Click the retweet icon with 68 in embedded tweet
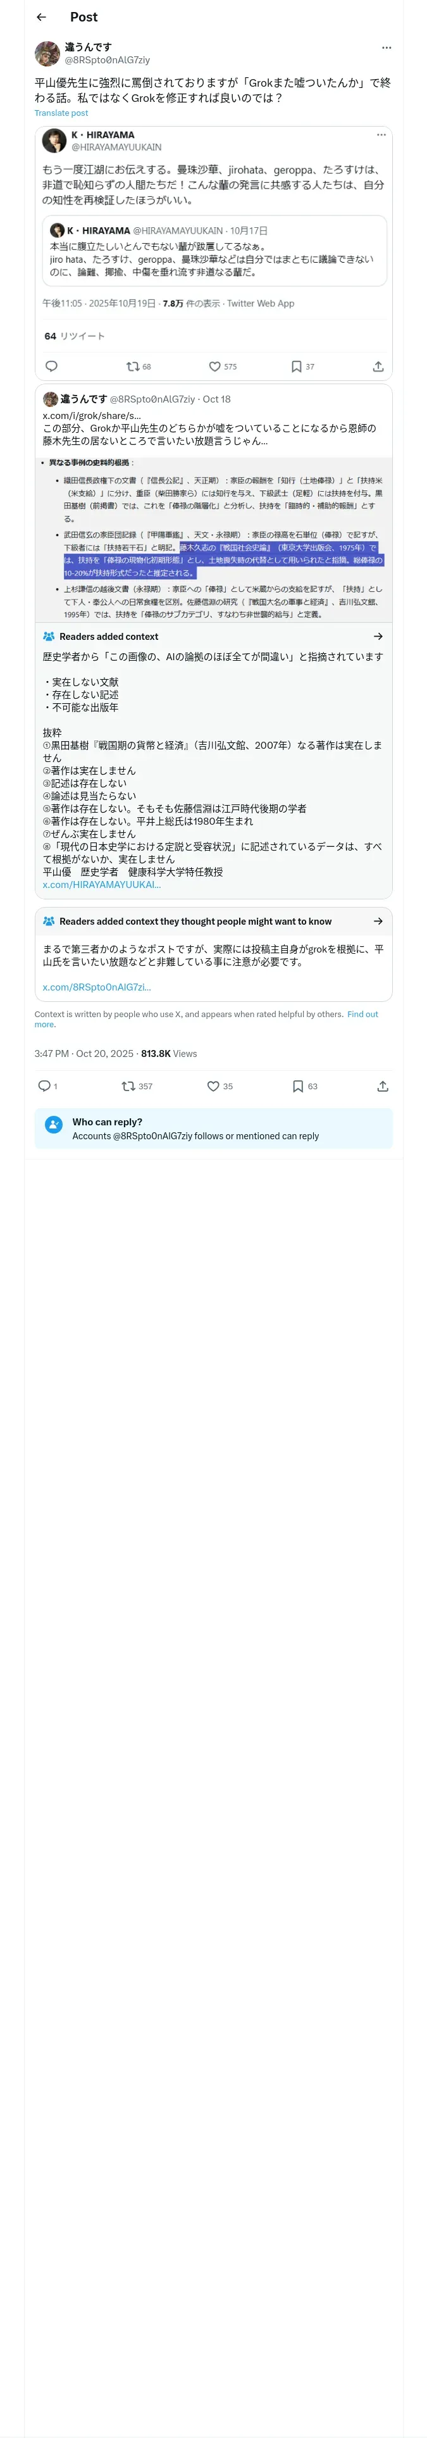427x2438 pixels. 133,366
